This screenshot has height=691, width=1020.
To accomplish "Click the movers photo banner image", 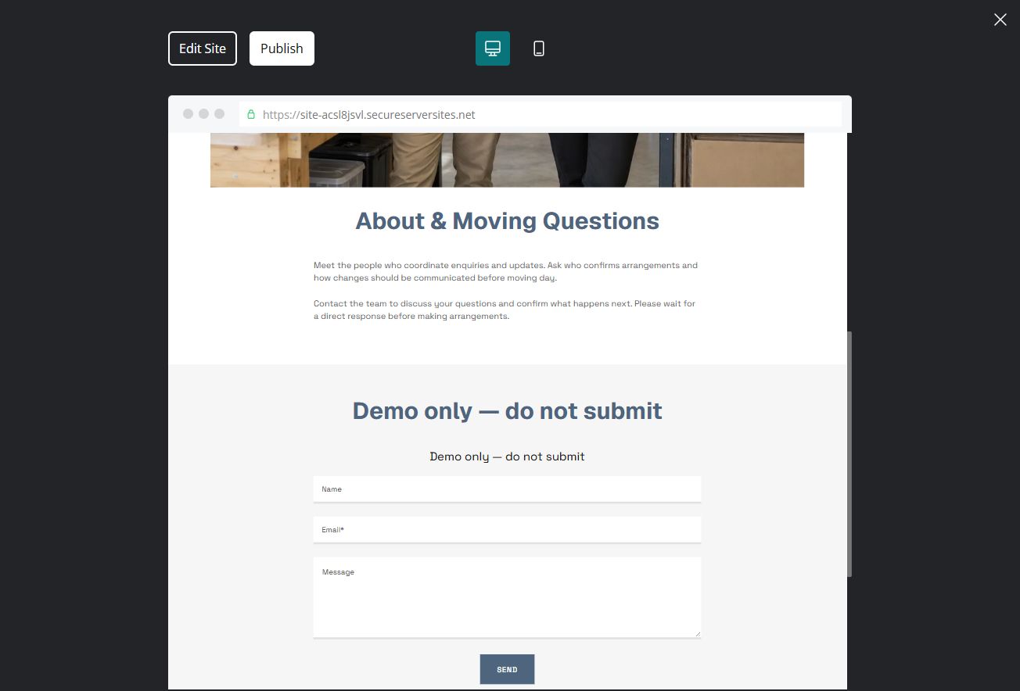I will pos(507,160).
